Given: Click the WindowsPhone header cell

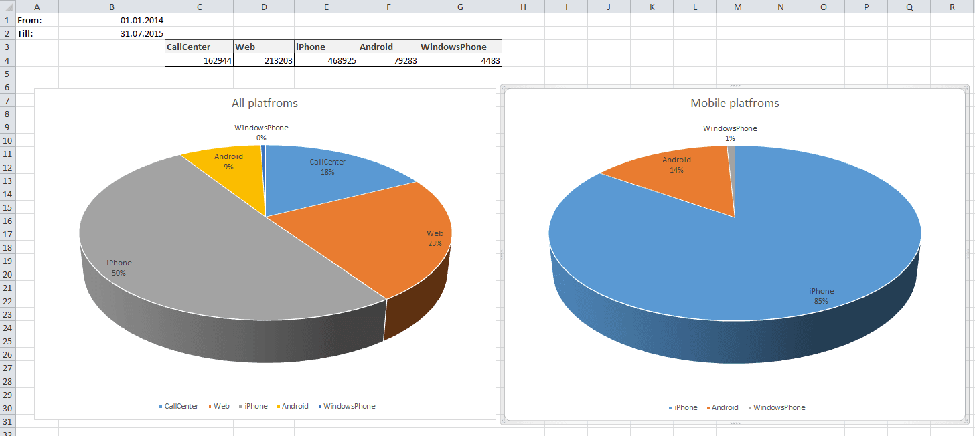Looking at the screenshot, I should coord(460,47).
